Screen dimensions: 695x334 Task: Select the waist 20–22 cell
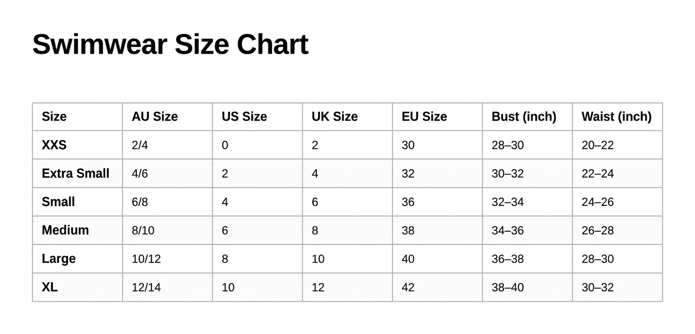coord(597,145)
